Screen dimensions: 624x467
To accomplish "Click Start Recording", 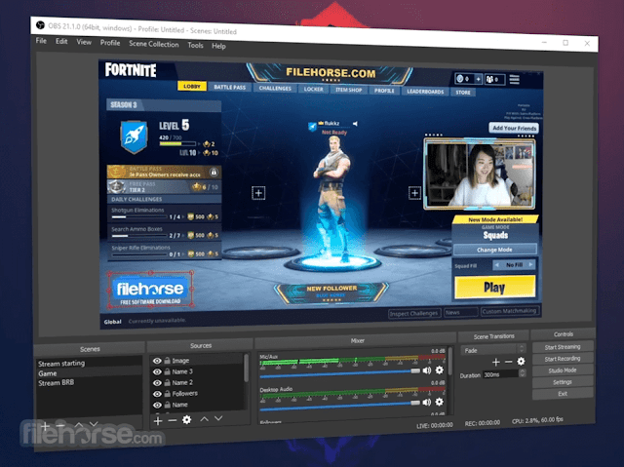I will tap(563, 359).
